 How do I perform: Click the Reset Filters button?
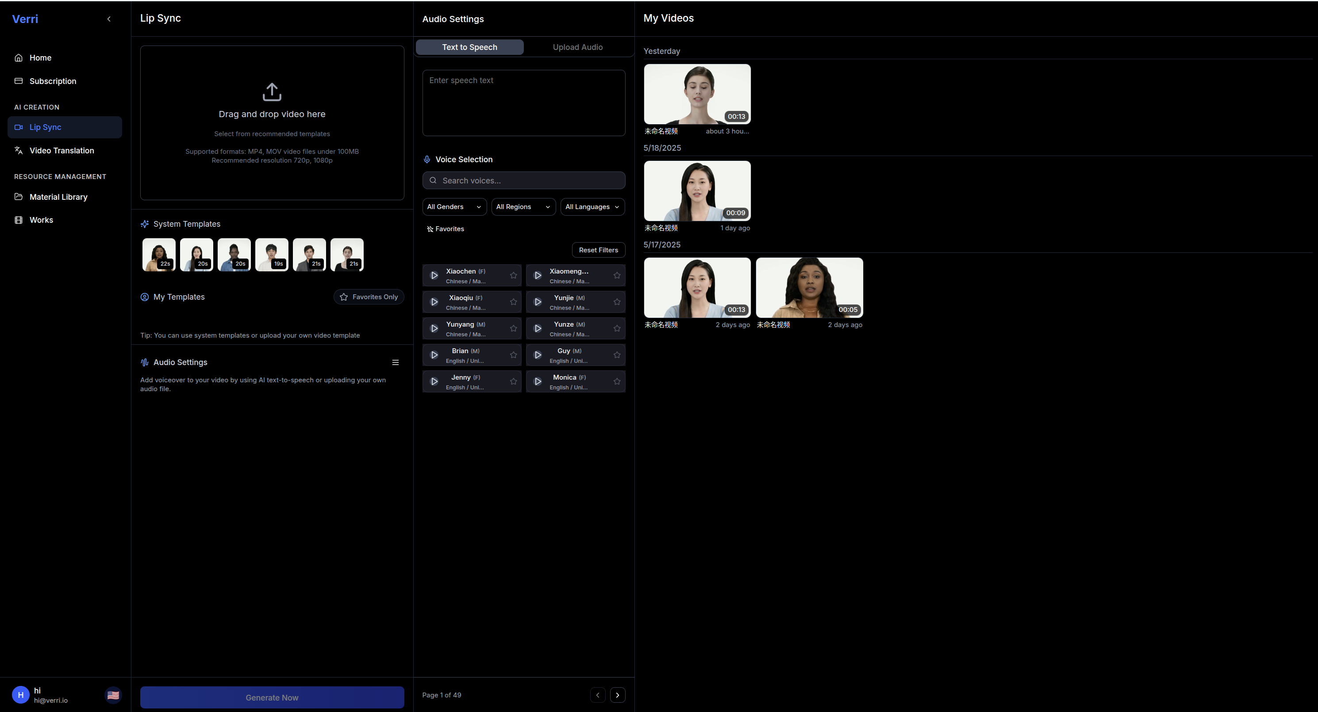click(598, 250)
